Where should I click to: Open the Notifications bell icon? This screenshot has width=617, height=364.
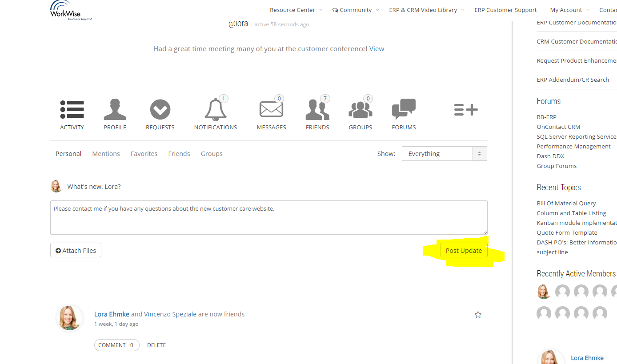[216, 109]
